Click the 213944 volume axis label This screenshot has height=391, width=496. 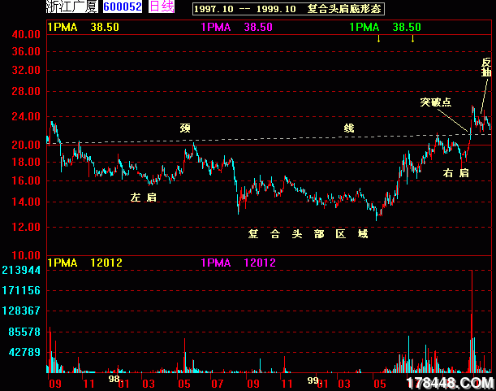22,270
